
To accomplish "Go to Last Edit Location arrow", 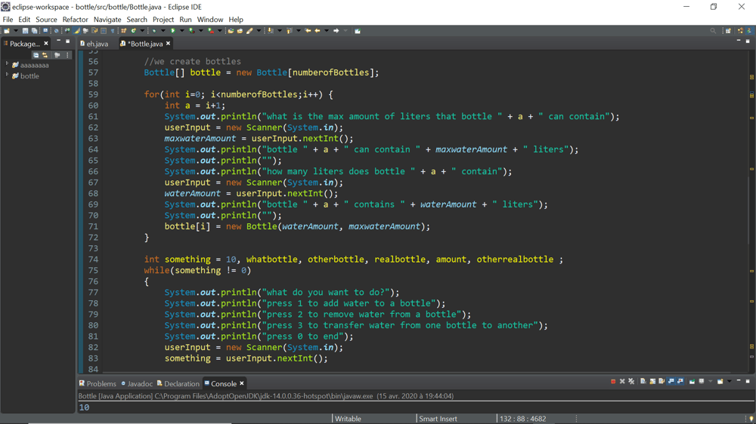I will pyautogui.click(x=308, y=31).
